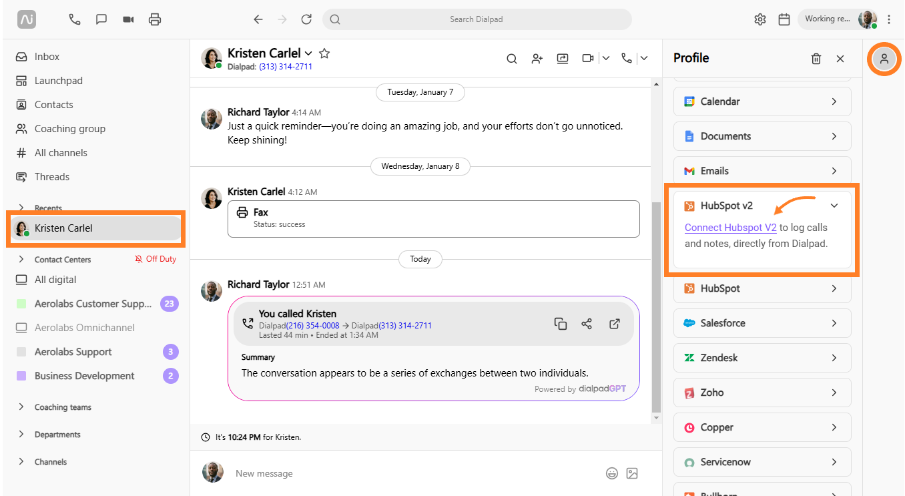Open the calendar icon in top bar
Viewport: 905px width, 496px height.
[x=784, y=19]
